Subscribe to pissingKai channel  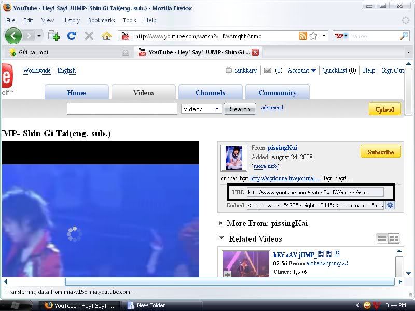381,151
